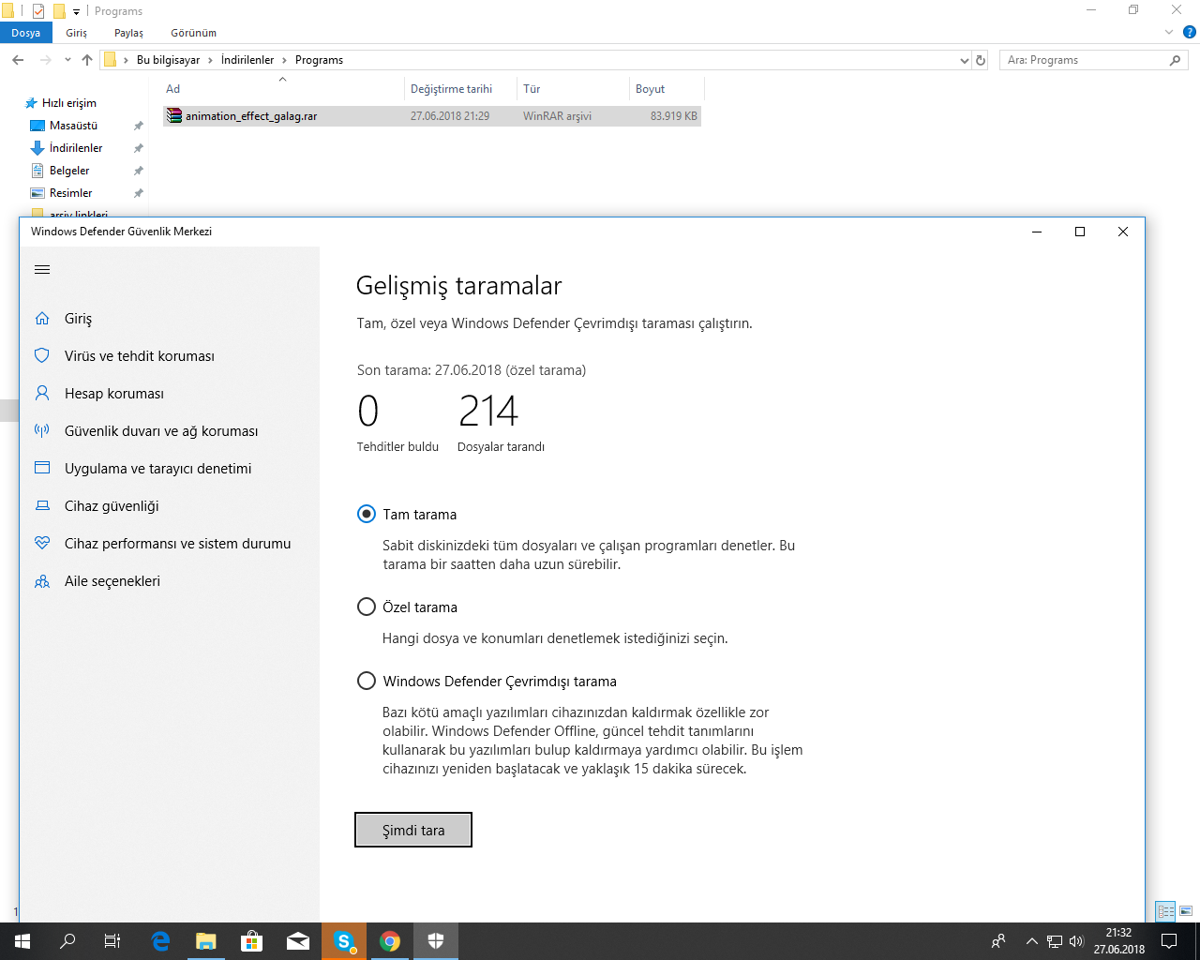Go up one folder level in Explorer

point(87,60)
